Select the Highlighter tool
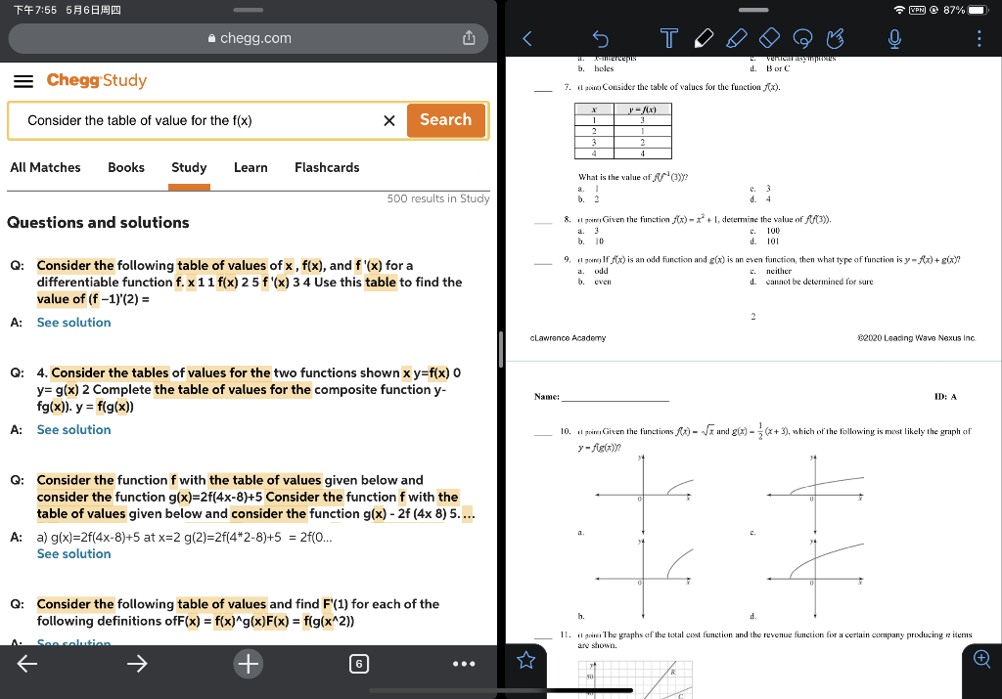The width and height of the screenshot is (1002, 699). pos(736,38)
